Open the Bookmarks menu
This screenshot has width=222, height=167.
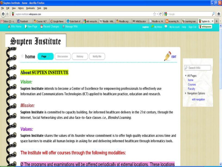[30, 8]
